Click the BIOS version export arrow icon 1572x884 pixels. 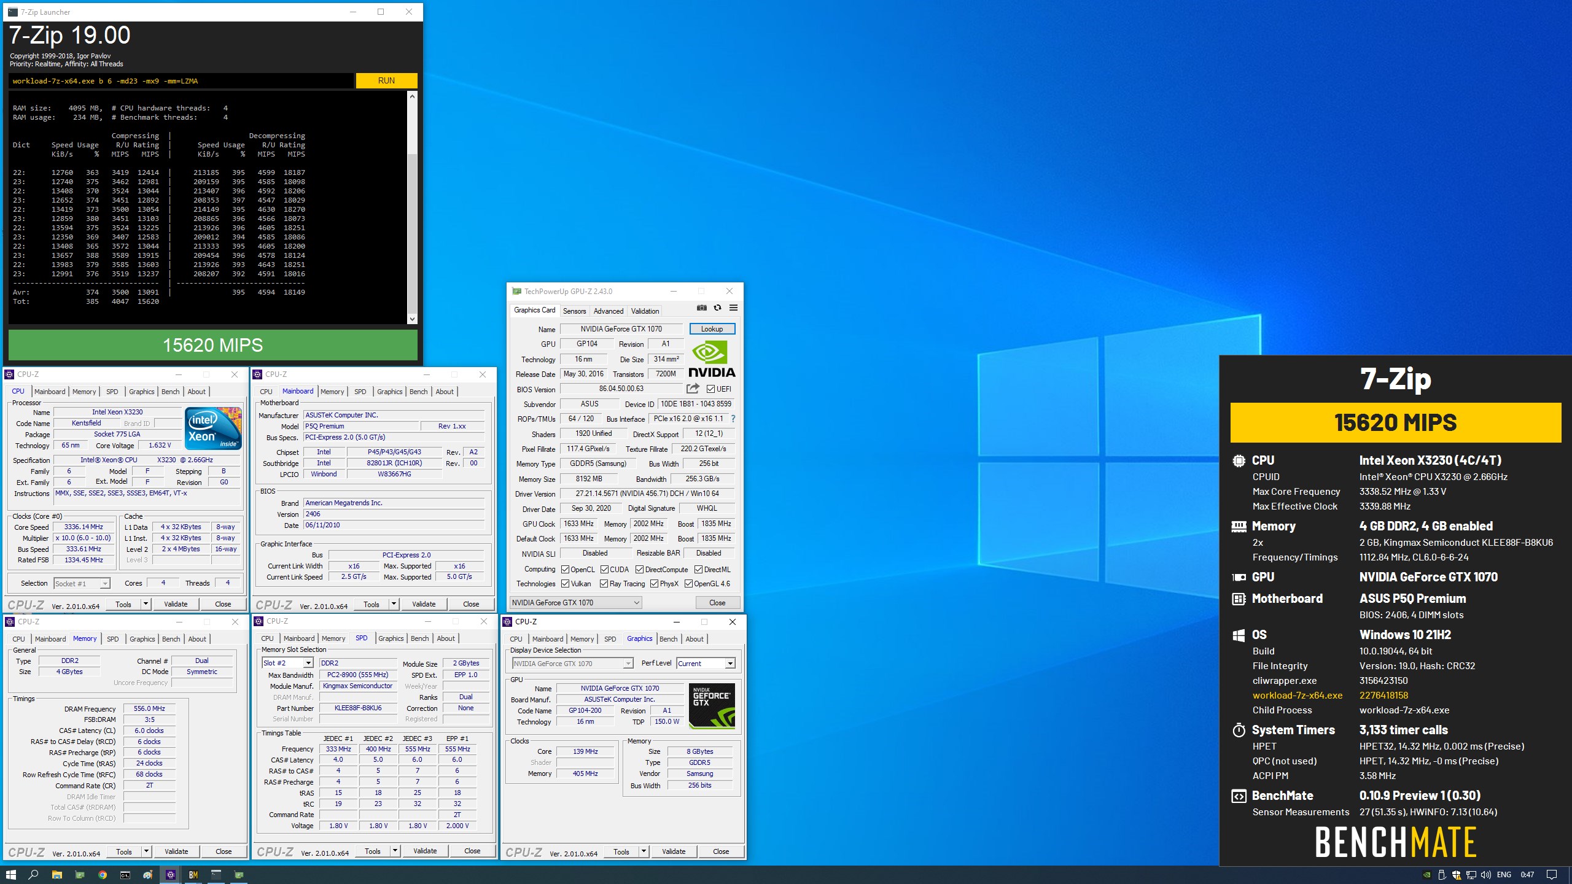tap(693, 389)
